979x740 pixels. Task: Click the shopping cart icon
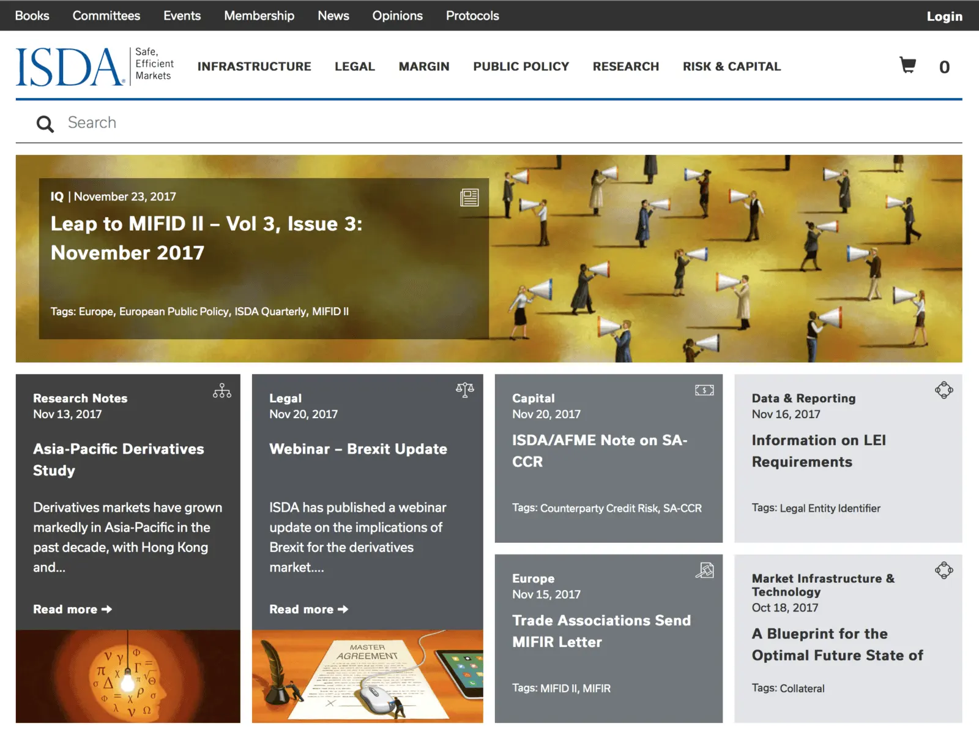(907, 65)
